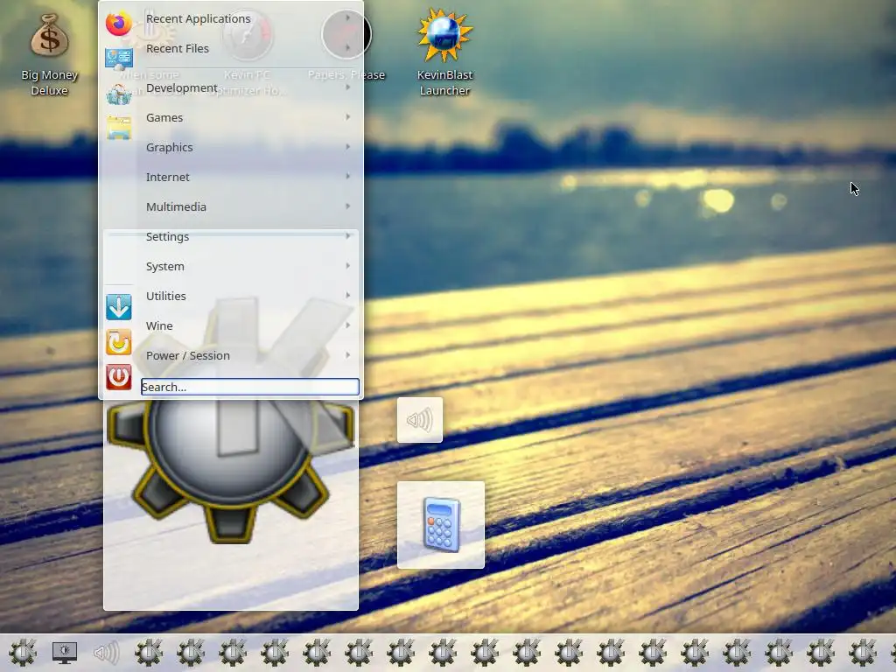Expand the arrow next to System

347,266
